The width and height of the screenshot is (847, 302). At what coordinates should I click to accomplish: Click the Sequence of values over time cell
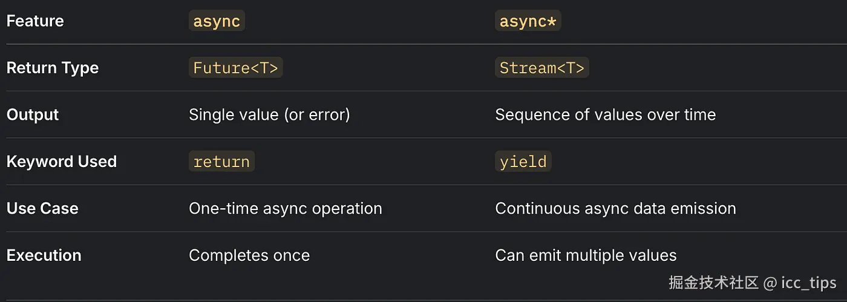(x=605, y=115)
